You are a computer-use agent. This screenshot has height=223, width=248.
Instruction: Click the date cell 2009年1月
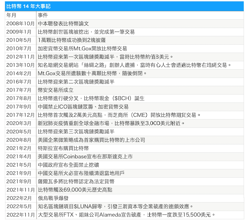(19, 32)
